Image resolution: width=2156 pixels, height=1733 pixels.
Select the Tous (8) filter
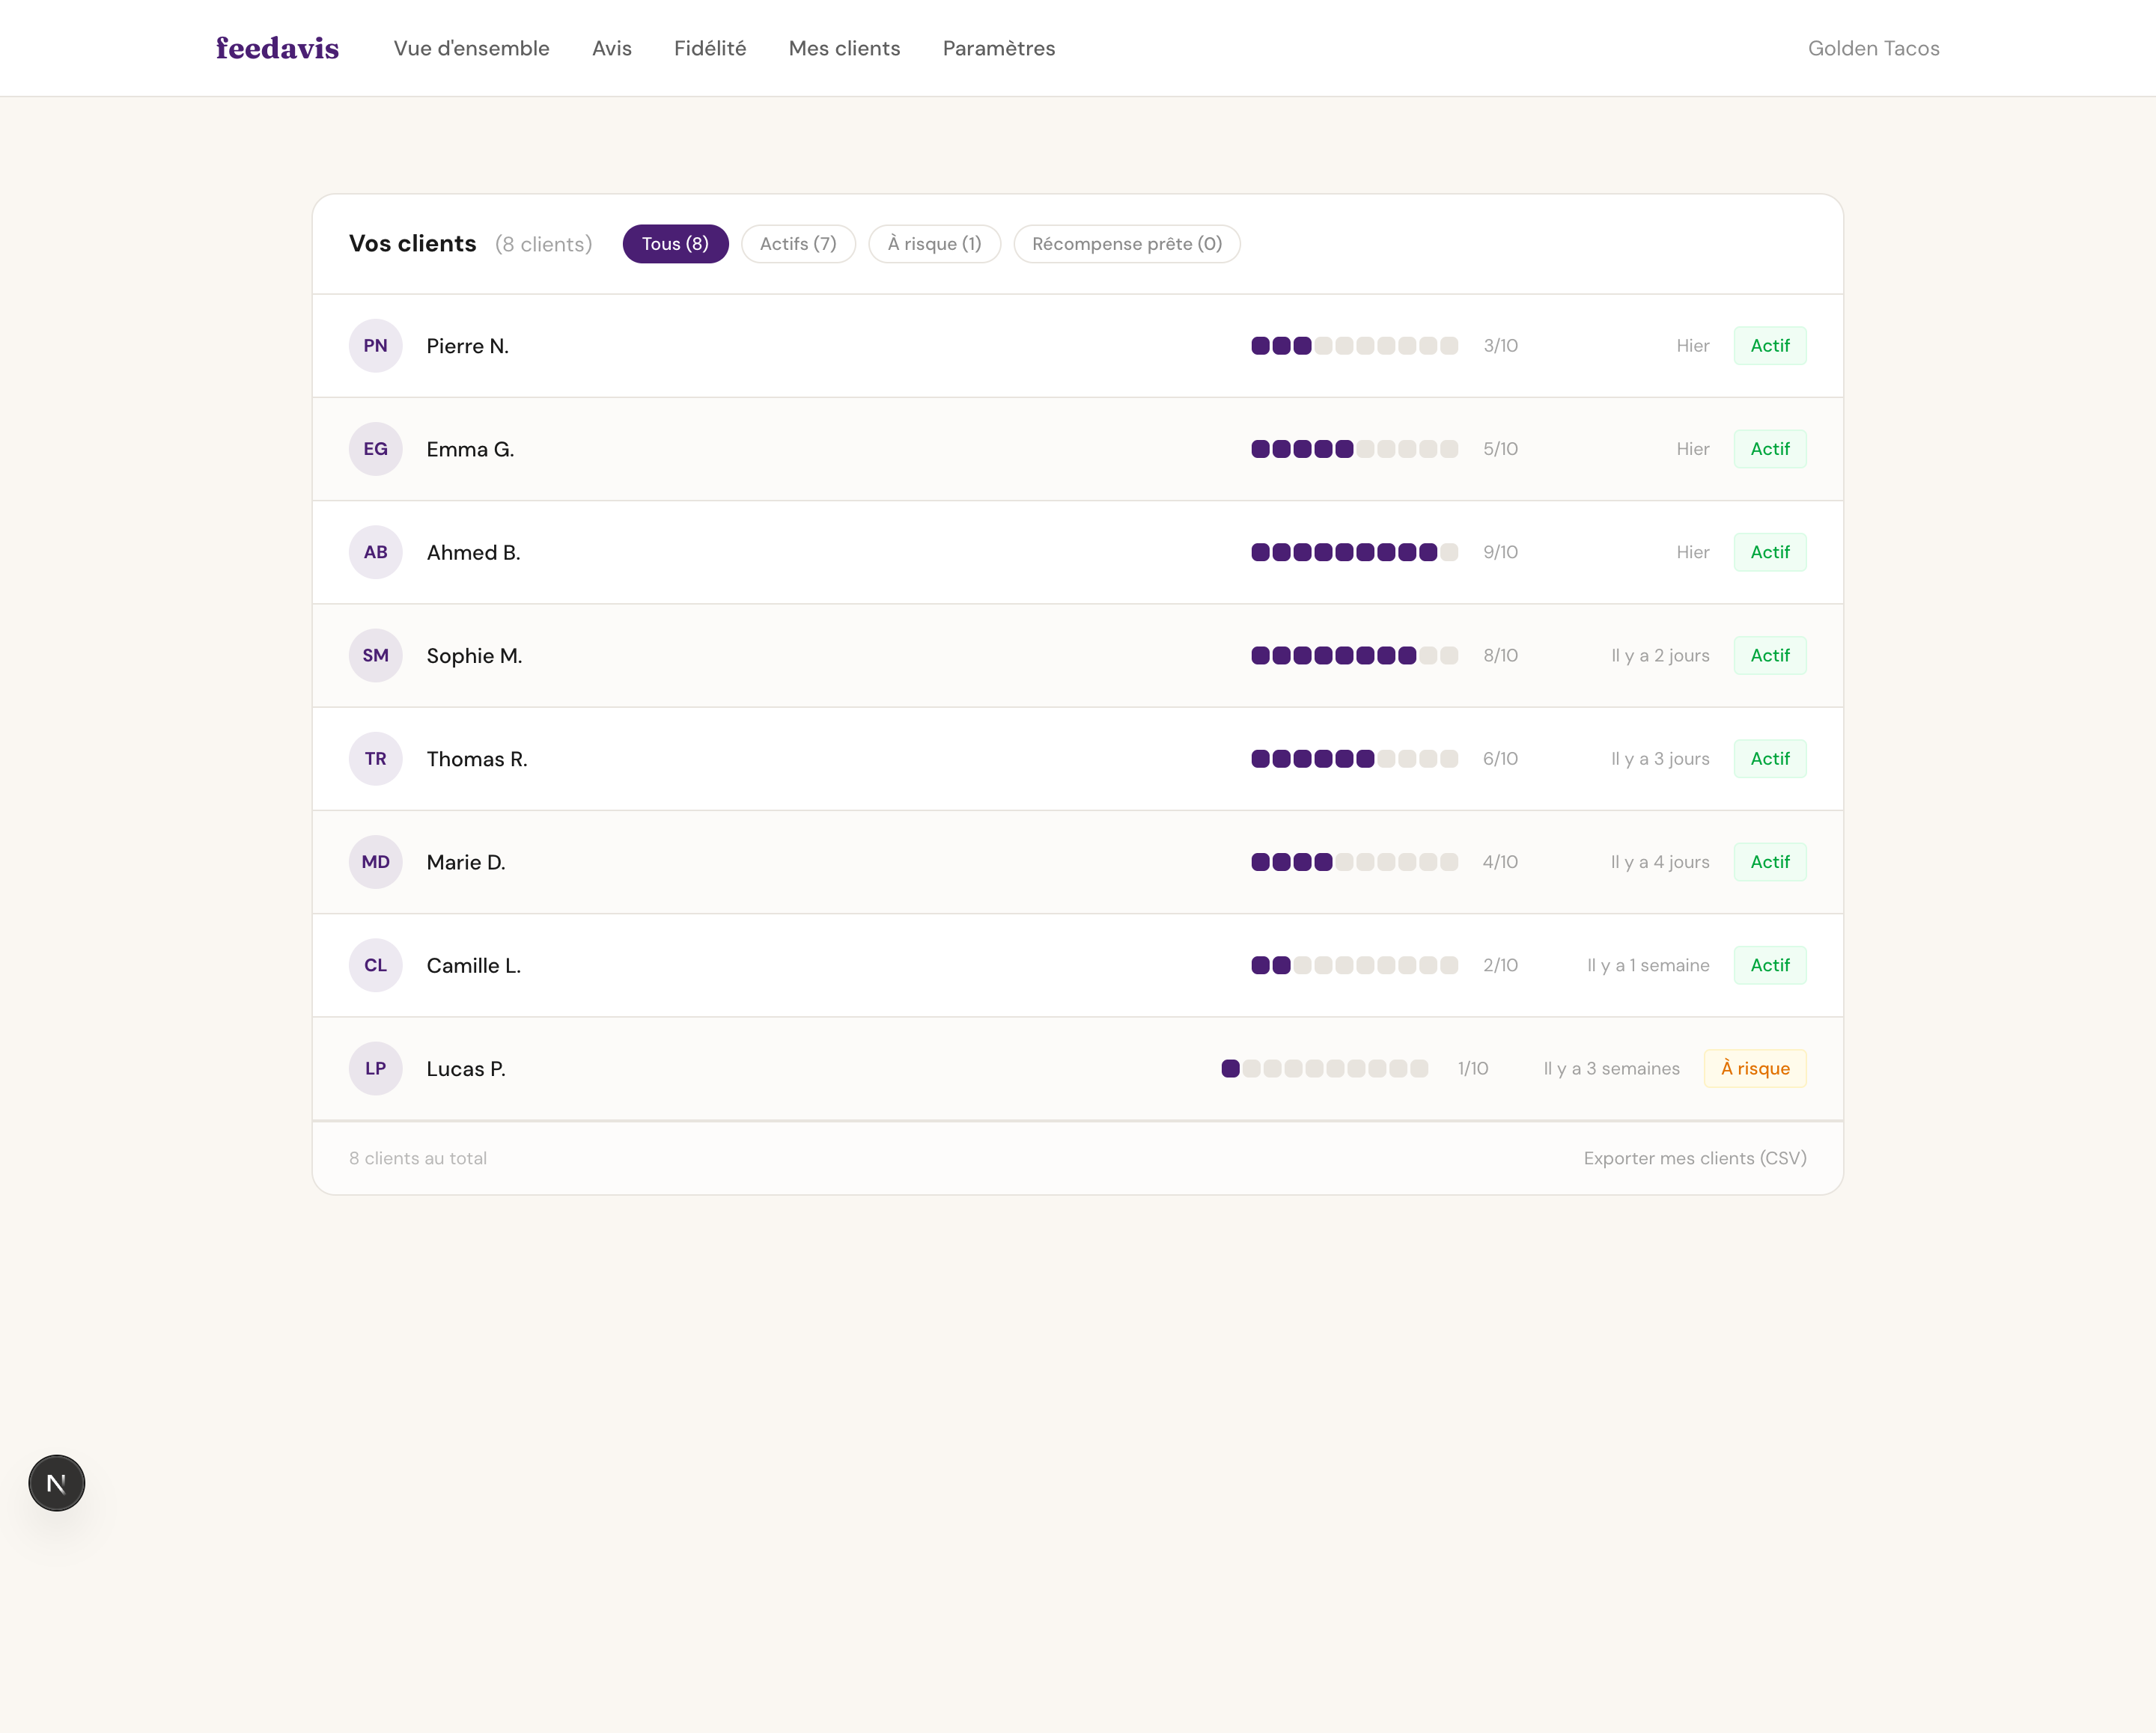click(x=675, y=244)
